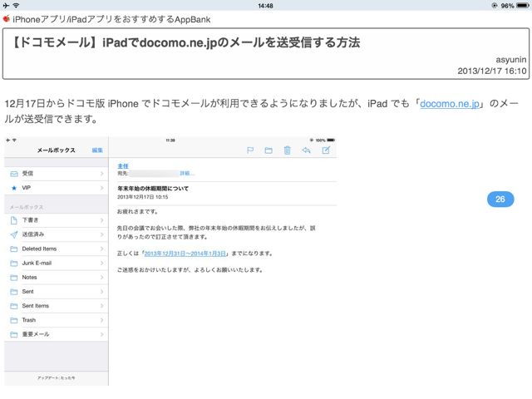Open the Sent row chevron

click(x=101, y=292)
